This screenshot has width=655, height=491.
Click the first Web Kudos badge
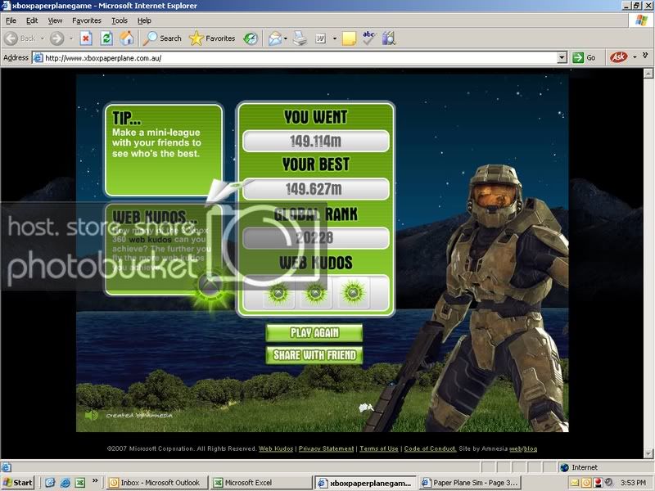click(278, 293)
